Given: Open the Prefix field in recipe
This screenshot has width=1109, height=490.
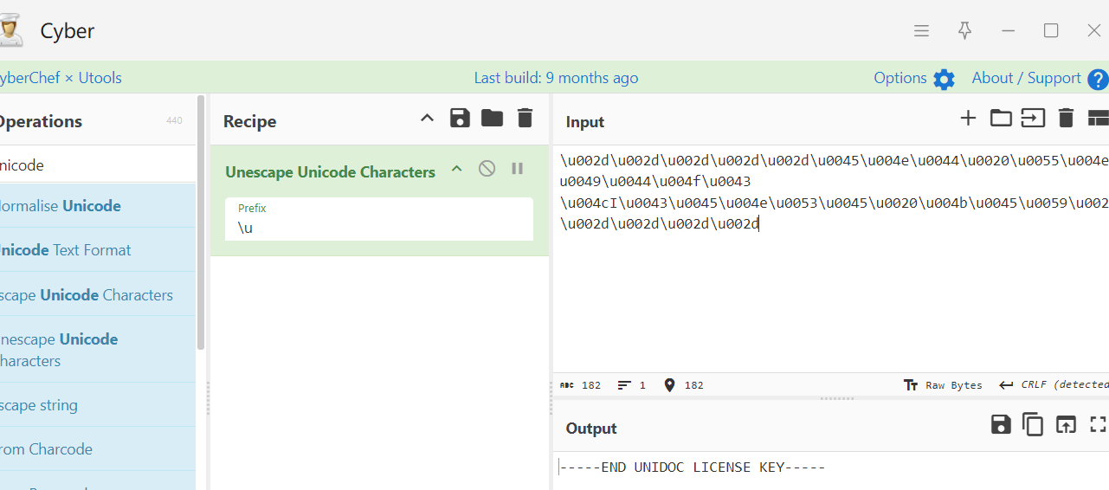Looking at the screenshot, I should 379,228.
